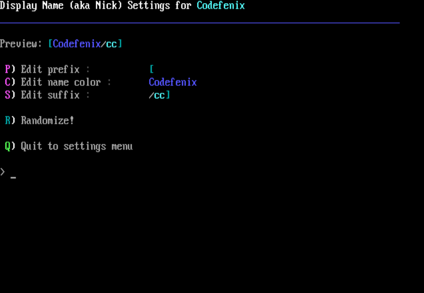Click the green Q hotkey letter
The height and width of the screenshot is (293, 424).
tap(7, 146)
